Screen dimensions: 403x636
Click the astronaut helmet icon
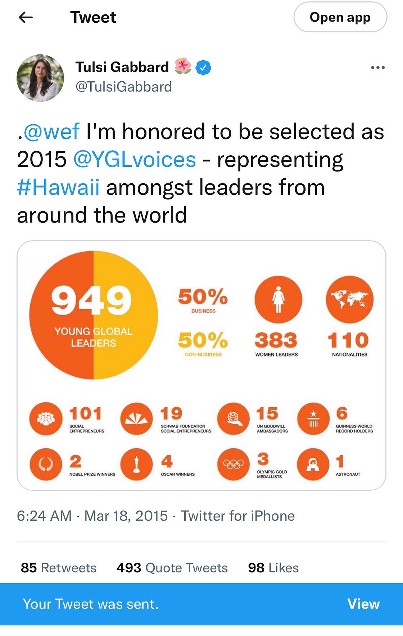click(313, 464)
